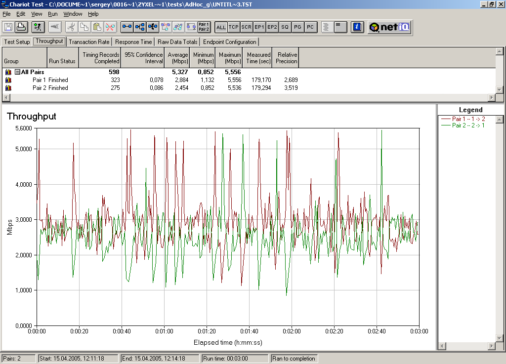Switch to the Response Time tab
Screen dimensions: 506x364
[133, 42]
